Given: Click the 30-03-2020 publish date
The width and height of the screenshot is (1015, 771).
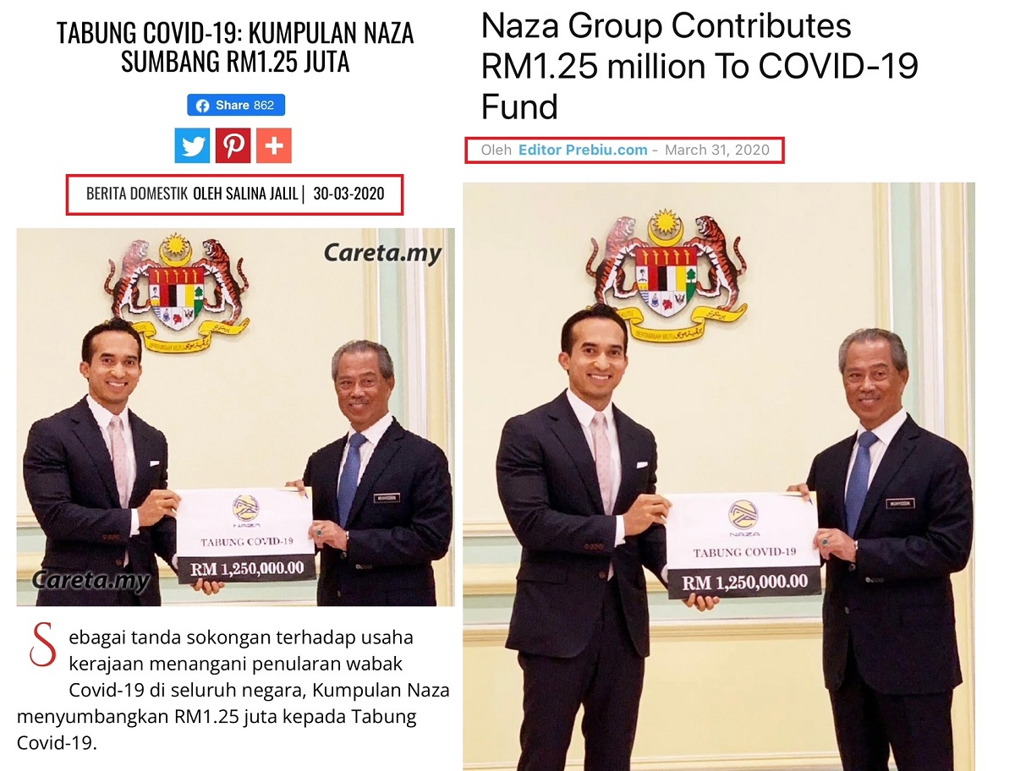Looking at the screenshot, I should [x=348, y=194].
